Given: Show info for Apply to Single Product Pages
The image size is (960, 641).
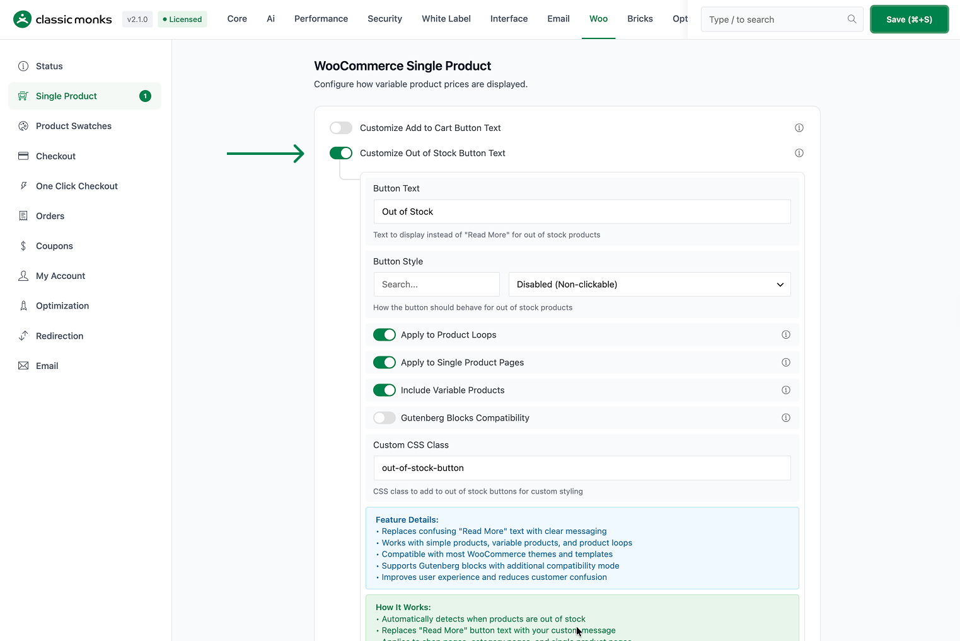Looking at the screenshot, I should (x=786, y=363).
